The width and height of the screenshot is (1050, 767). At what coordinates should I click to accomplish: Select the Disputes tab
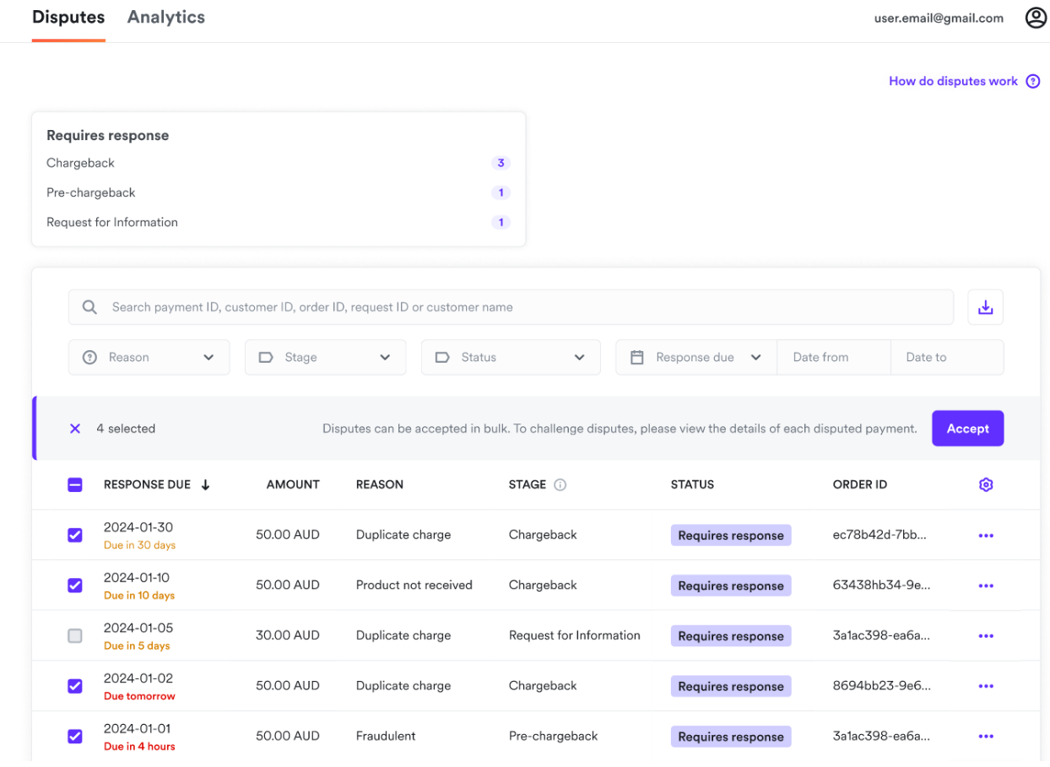coord(68,17)
